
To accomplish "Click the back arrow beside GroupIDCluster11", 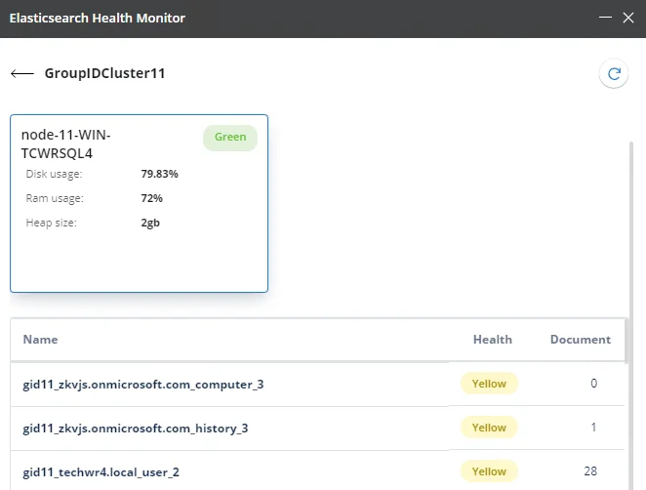I will coord(22,74).
